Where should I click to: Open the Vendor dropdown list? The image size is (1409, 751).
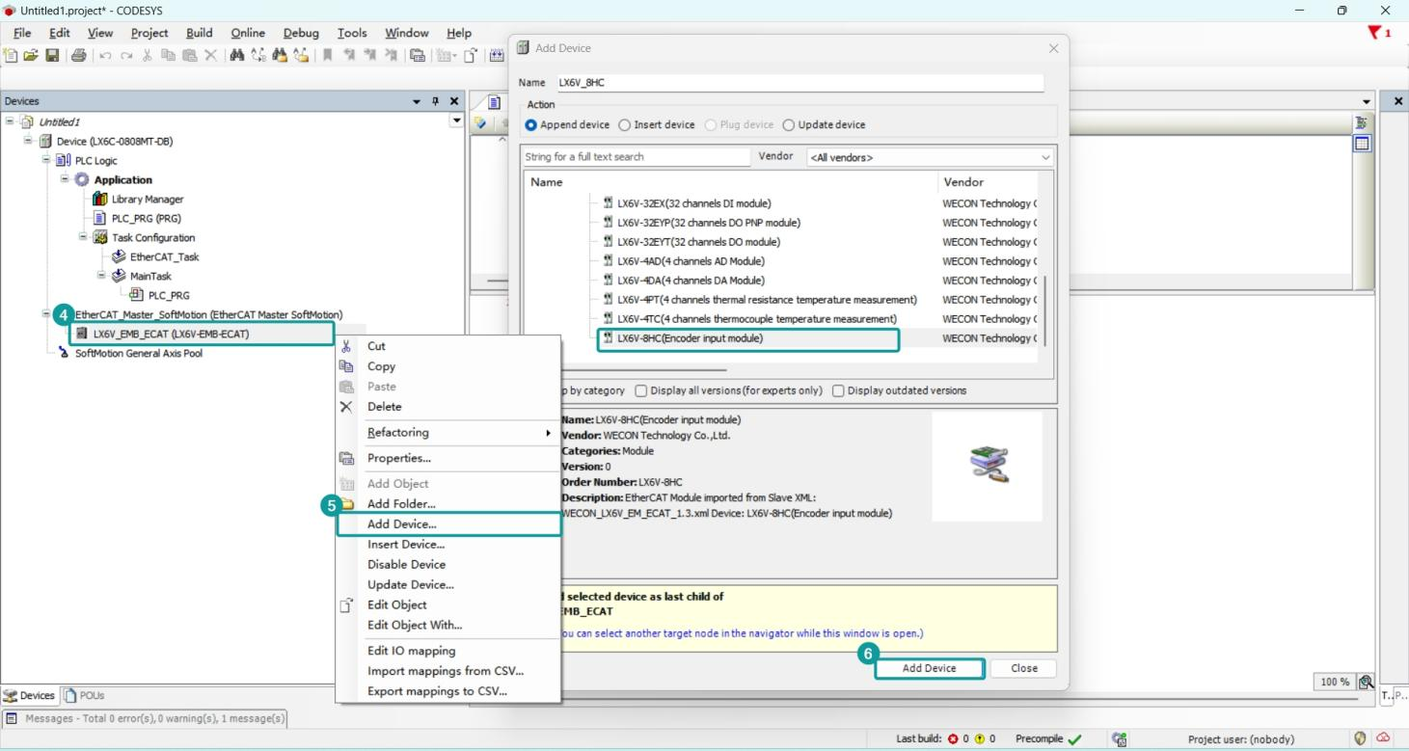(930, 157)
